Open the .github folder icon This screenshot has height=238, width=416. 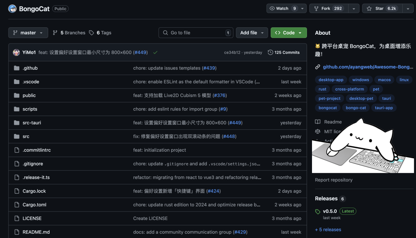point(17,68)
